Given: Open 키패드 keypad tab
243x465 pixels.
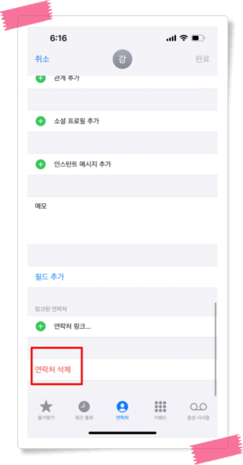Looking at the screenshot, I should [160, 410].
